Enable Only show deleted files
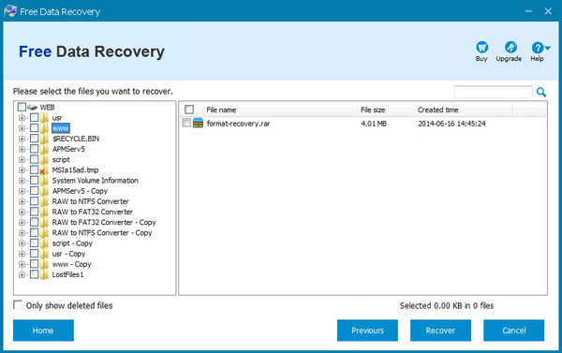 point(18,305)
